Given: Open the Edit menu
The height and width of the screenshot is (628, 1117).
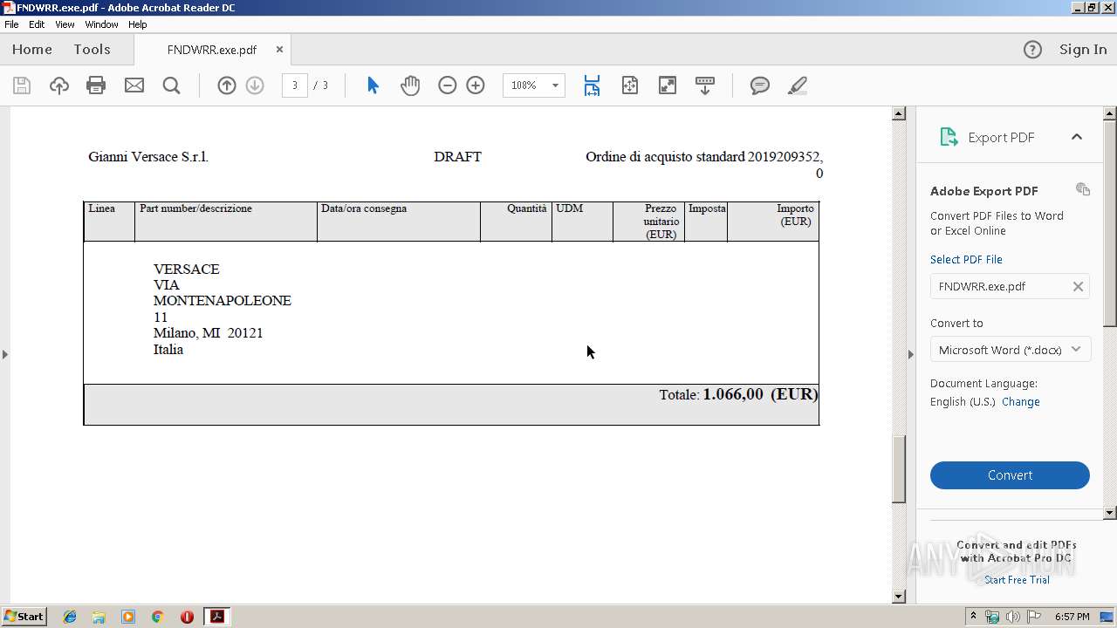Looking at the screenshot, I should (x=37, y=24).
